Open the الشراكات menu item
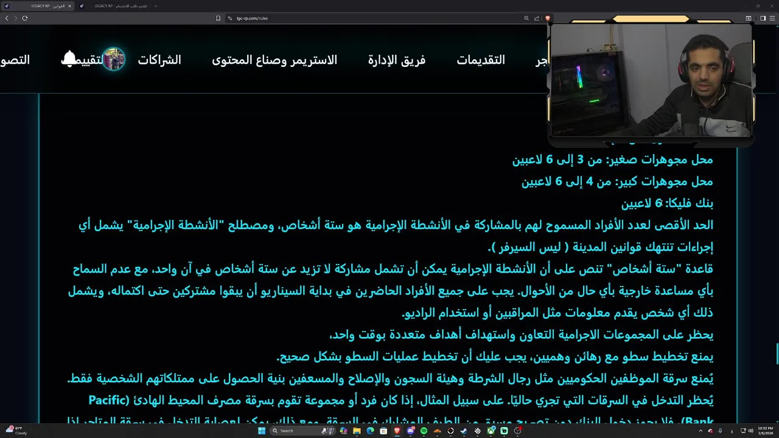This screenshot has width=779, height=438. click(x=159, y=60)
